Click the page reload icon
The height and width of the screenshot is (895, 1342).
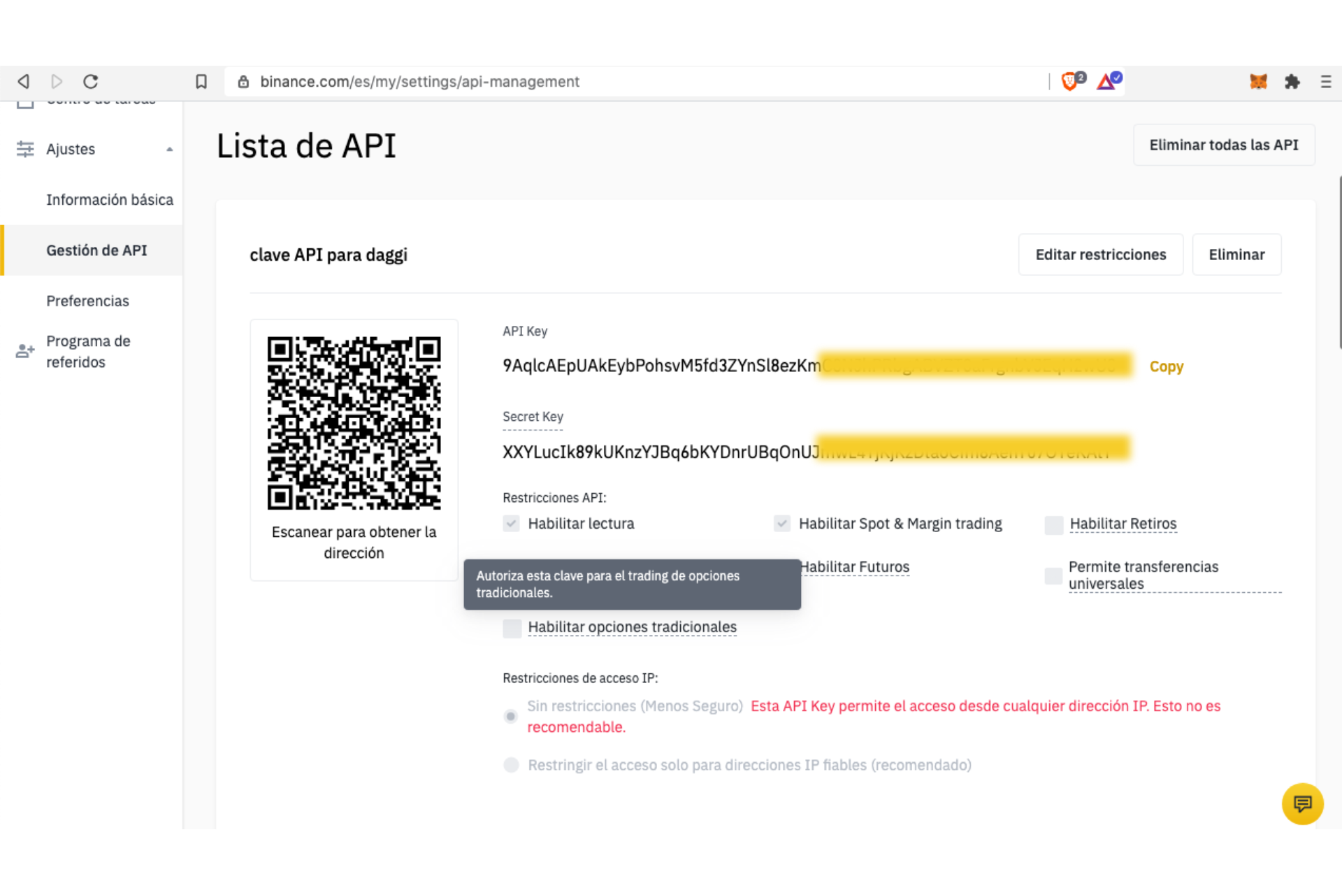coord(91,82)
